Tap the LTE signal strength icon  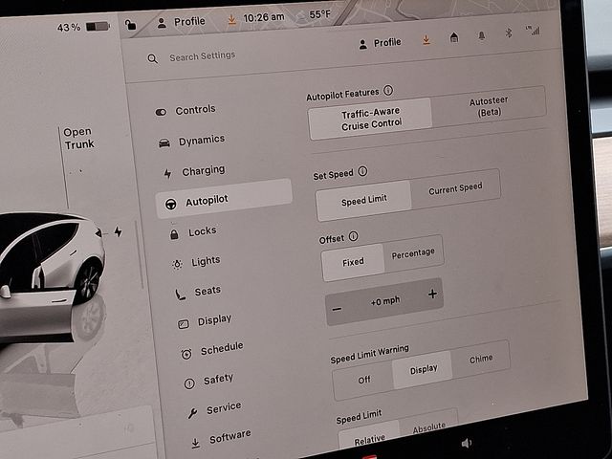coord(534,31)
